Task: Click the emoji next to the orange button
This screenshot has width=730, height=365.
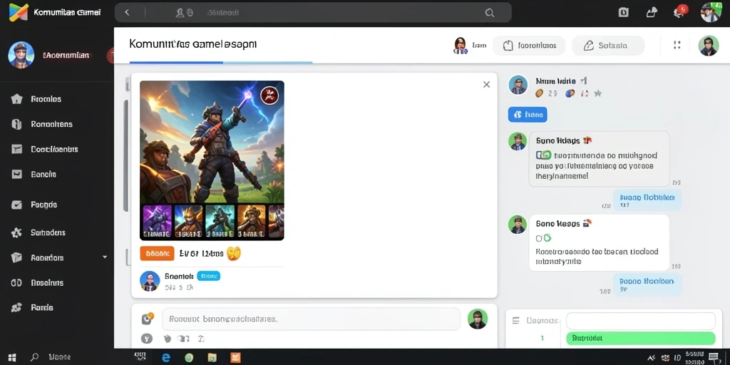Action: point(234,253)
